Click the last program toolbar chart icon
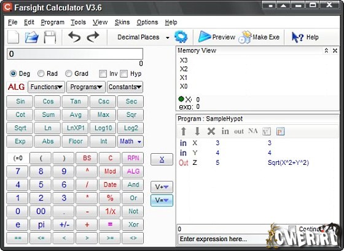The height and width of the screenshot is (251, 344). (280, 132)
